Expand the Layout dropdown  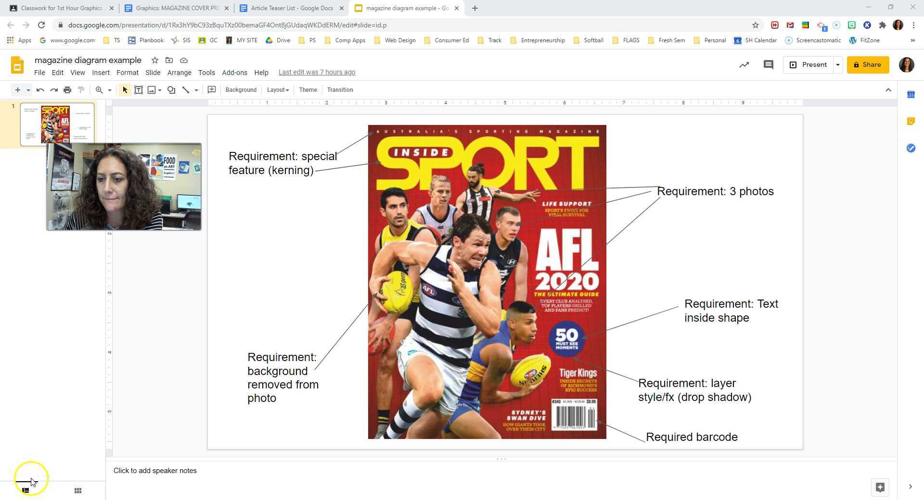(x=278, y=90)
